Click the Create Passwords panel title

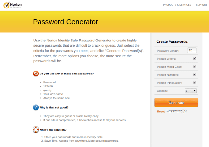tap(172, 41)
